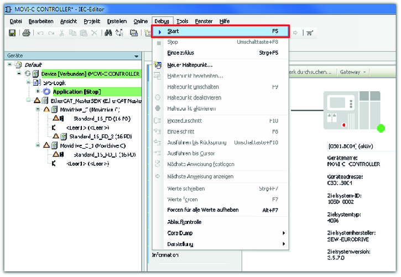The image size is (401, 277).
Task: Click the Undo arrow icon
Action: (x=40, y=33)
